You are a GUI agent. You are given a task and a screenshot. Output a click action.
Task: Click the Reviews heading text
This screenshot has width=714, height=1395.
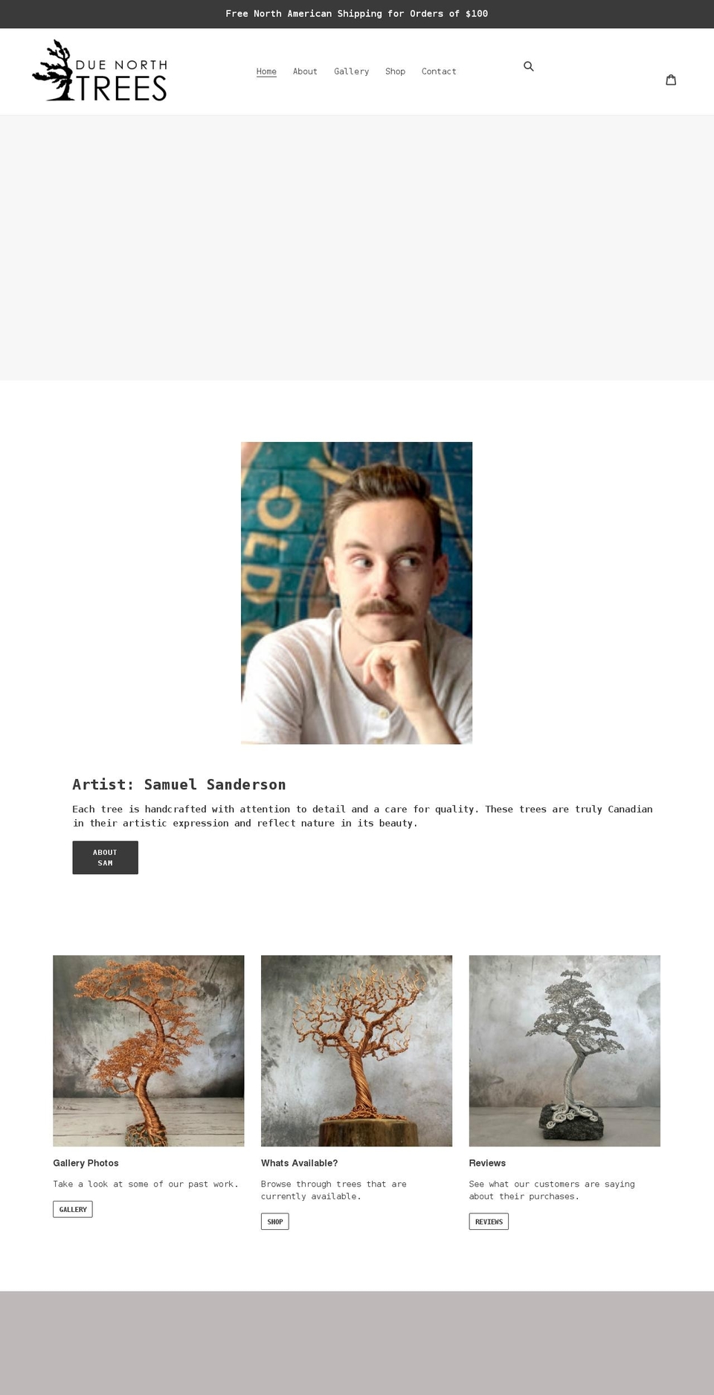[487, 1163]
